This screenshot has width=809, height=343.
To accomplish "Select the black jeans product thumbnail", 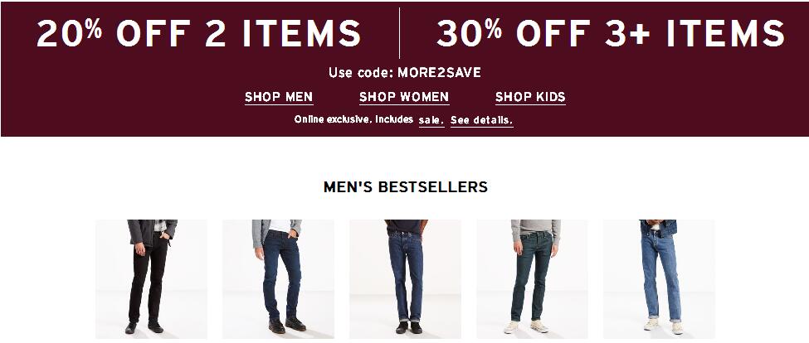I will click(x=151, y=278).
